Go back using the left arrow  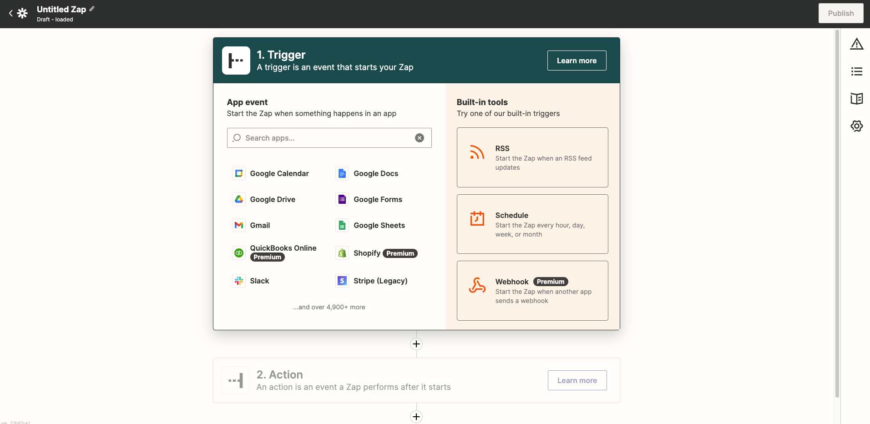[x=11, y=13]
